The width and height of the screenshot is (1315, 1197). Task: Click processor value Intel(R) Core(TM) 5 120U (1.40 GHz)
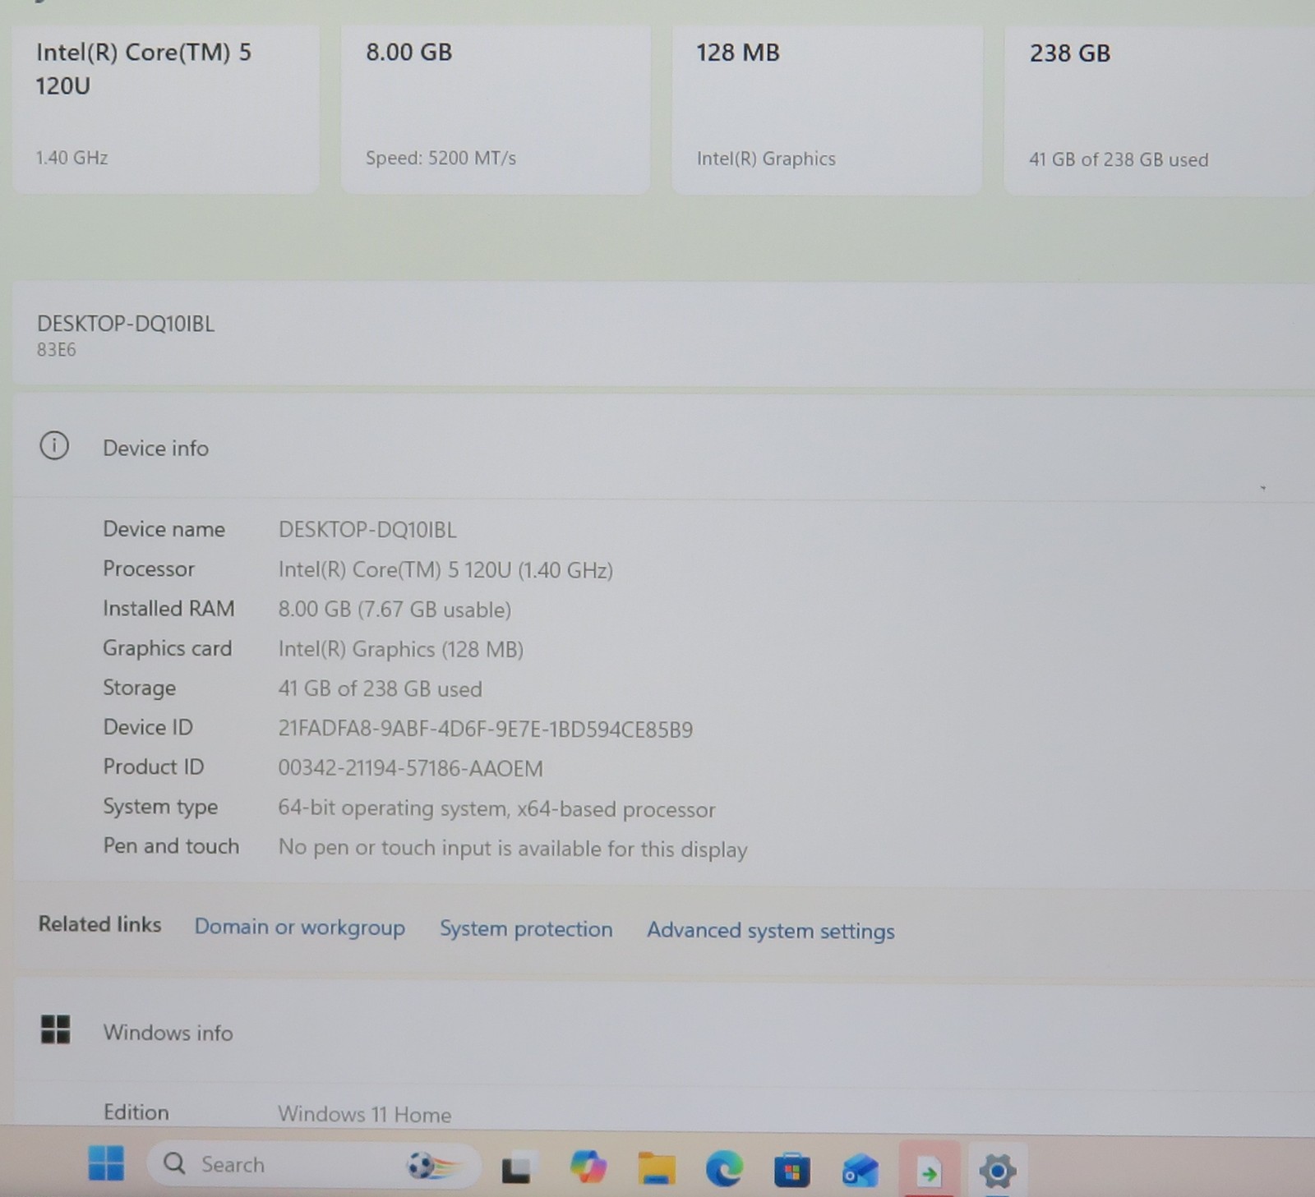445,569
